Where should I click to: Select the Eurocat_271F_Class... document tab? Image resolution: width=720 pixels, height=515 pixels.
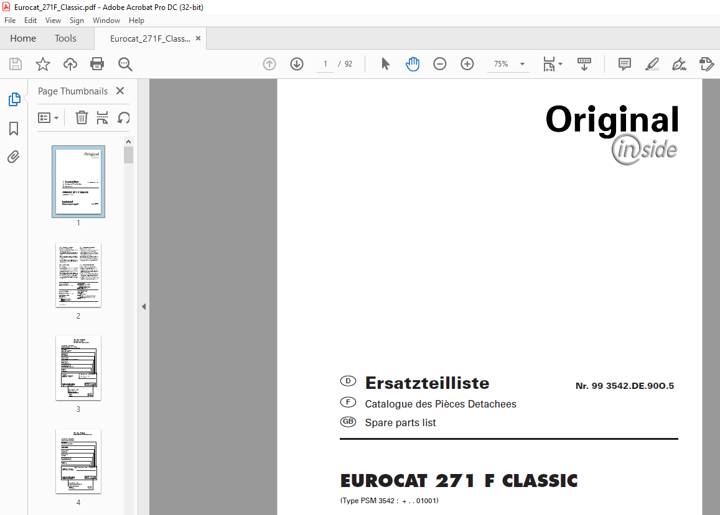coord(150,39)
